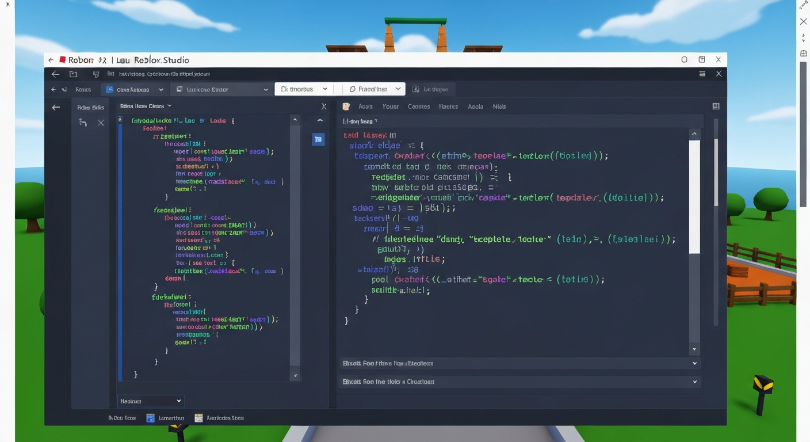Click the back arrow in the Roblox Studio title bar
The height and width of the screenshot is (442, 810).
(51, 60)
